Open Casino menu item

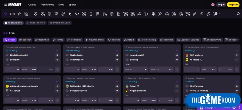point(32,5)
